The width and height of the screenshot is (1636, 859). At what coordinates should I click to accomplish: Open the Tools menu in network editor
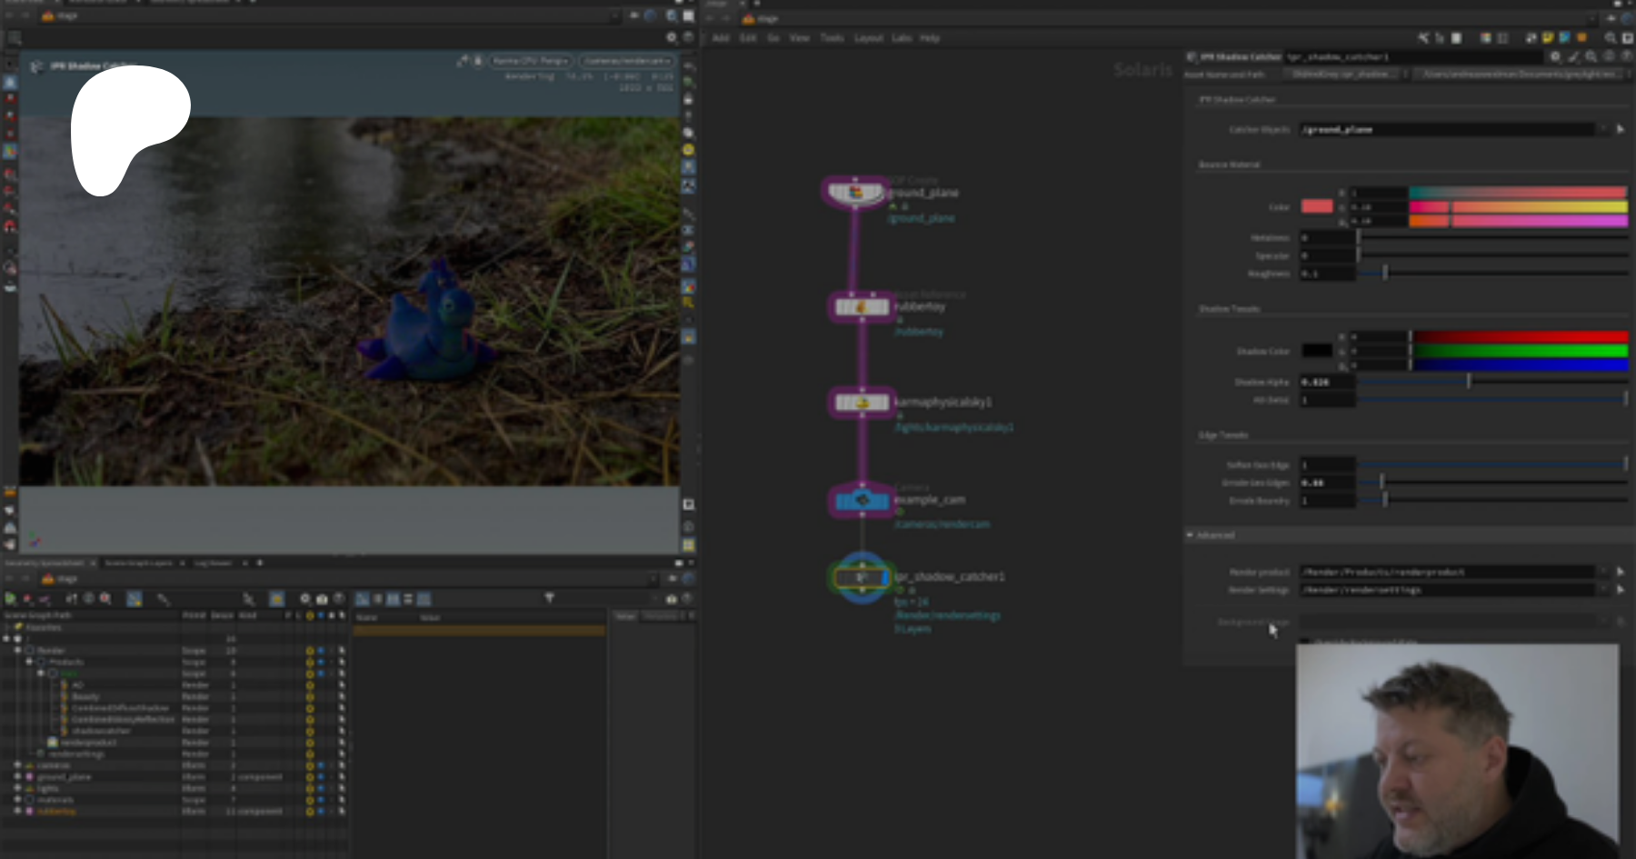(832, 38)
